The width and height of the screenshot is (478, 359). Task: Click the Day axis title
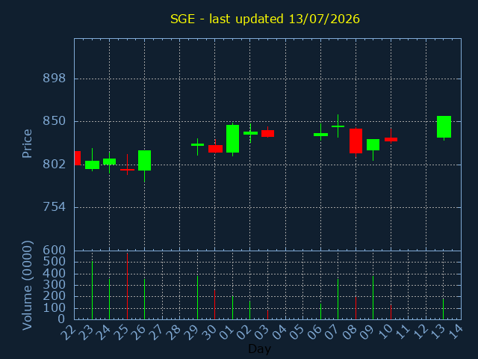(x=259, y=349)
